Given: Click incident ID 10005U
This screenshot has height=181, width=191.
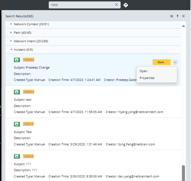Looking at the screenshot, I should (x=29, y=92).
